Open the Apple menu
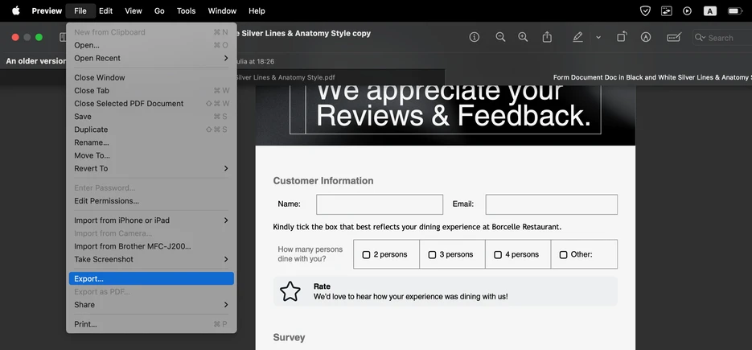Image resolution: width=752 pixels, height=350 pixels. 16,10
